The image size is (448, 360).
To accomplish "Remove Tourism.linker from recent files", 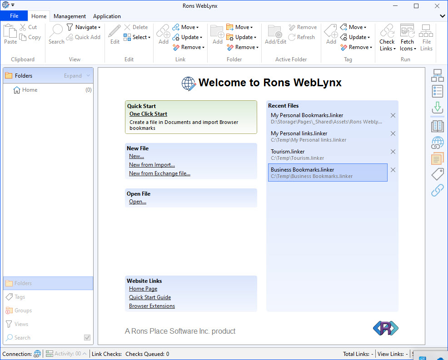I will tap(393, 152).
